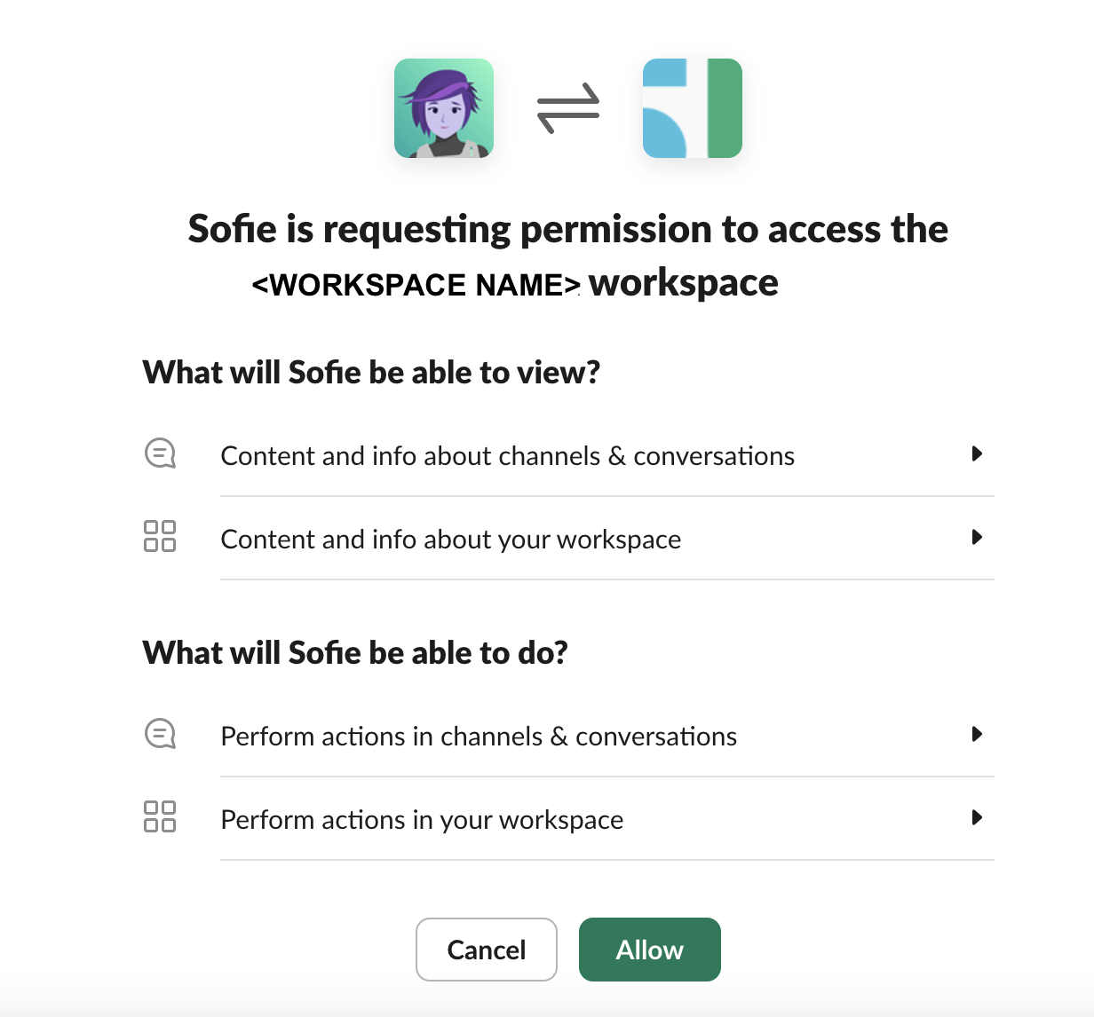This screenshot has height=1017, width=1094.
Task: Select the <WORKSPACE NAME> placeholder text
Action: click(x=414, y=284)
